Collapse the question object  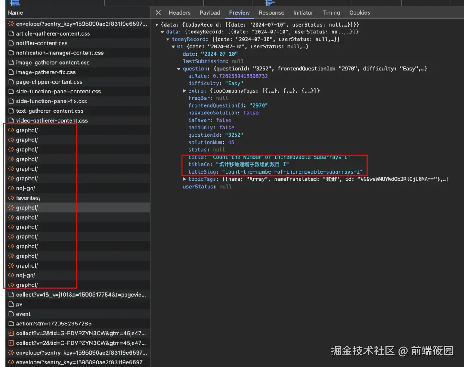(179, 69)
